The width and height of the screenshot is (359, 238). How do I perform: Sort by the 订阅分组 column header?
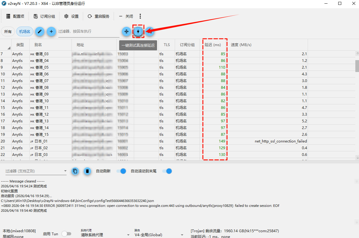pyautogui.click(x=187, y=45)
